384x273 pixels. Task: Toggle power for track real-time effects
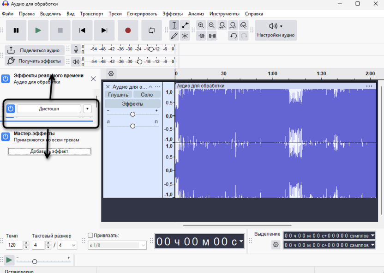(x=6, y=79)
